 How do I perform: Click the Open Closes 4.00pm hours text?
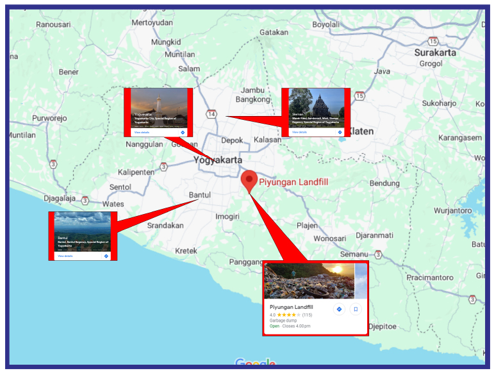click(290, 326)
